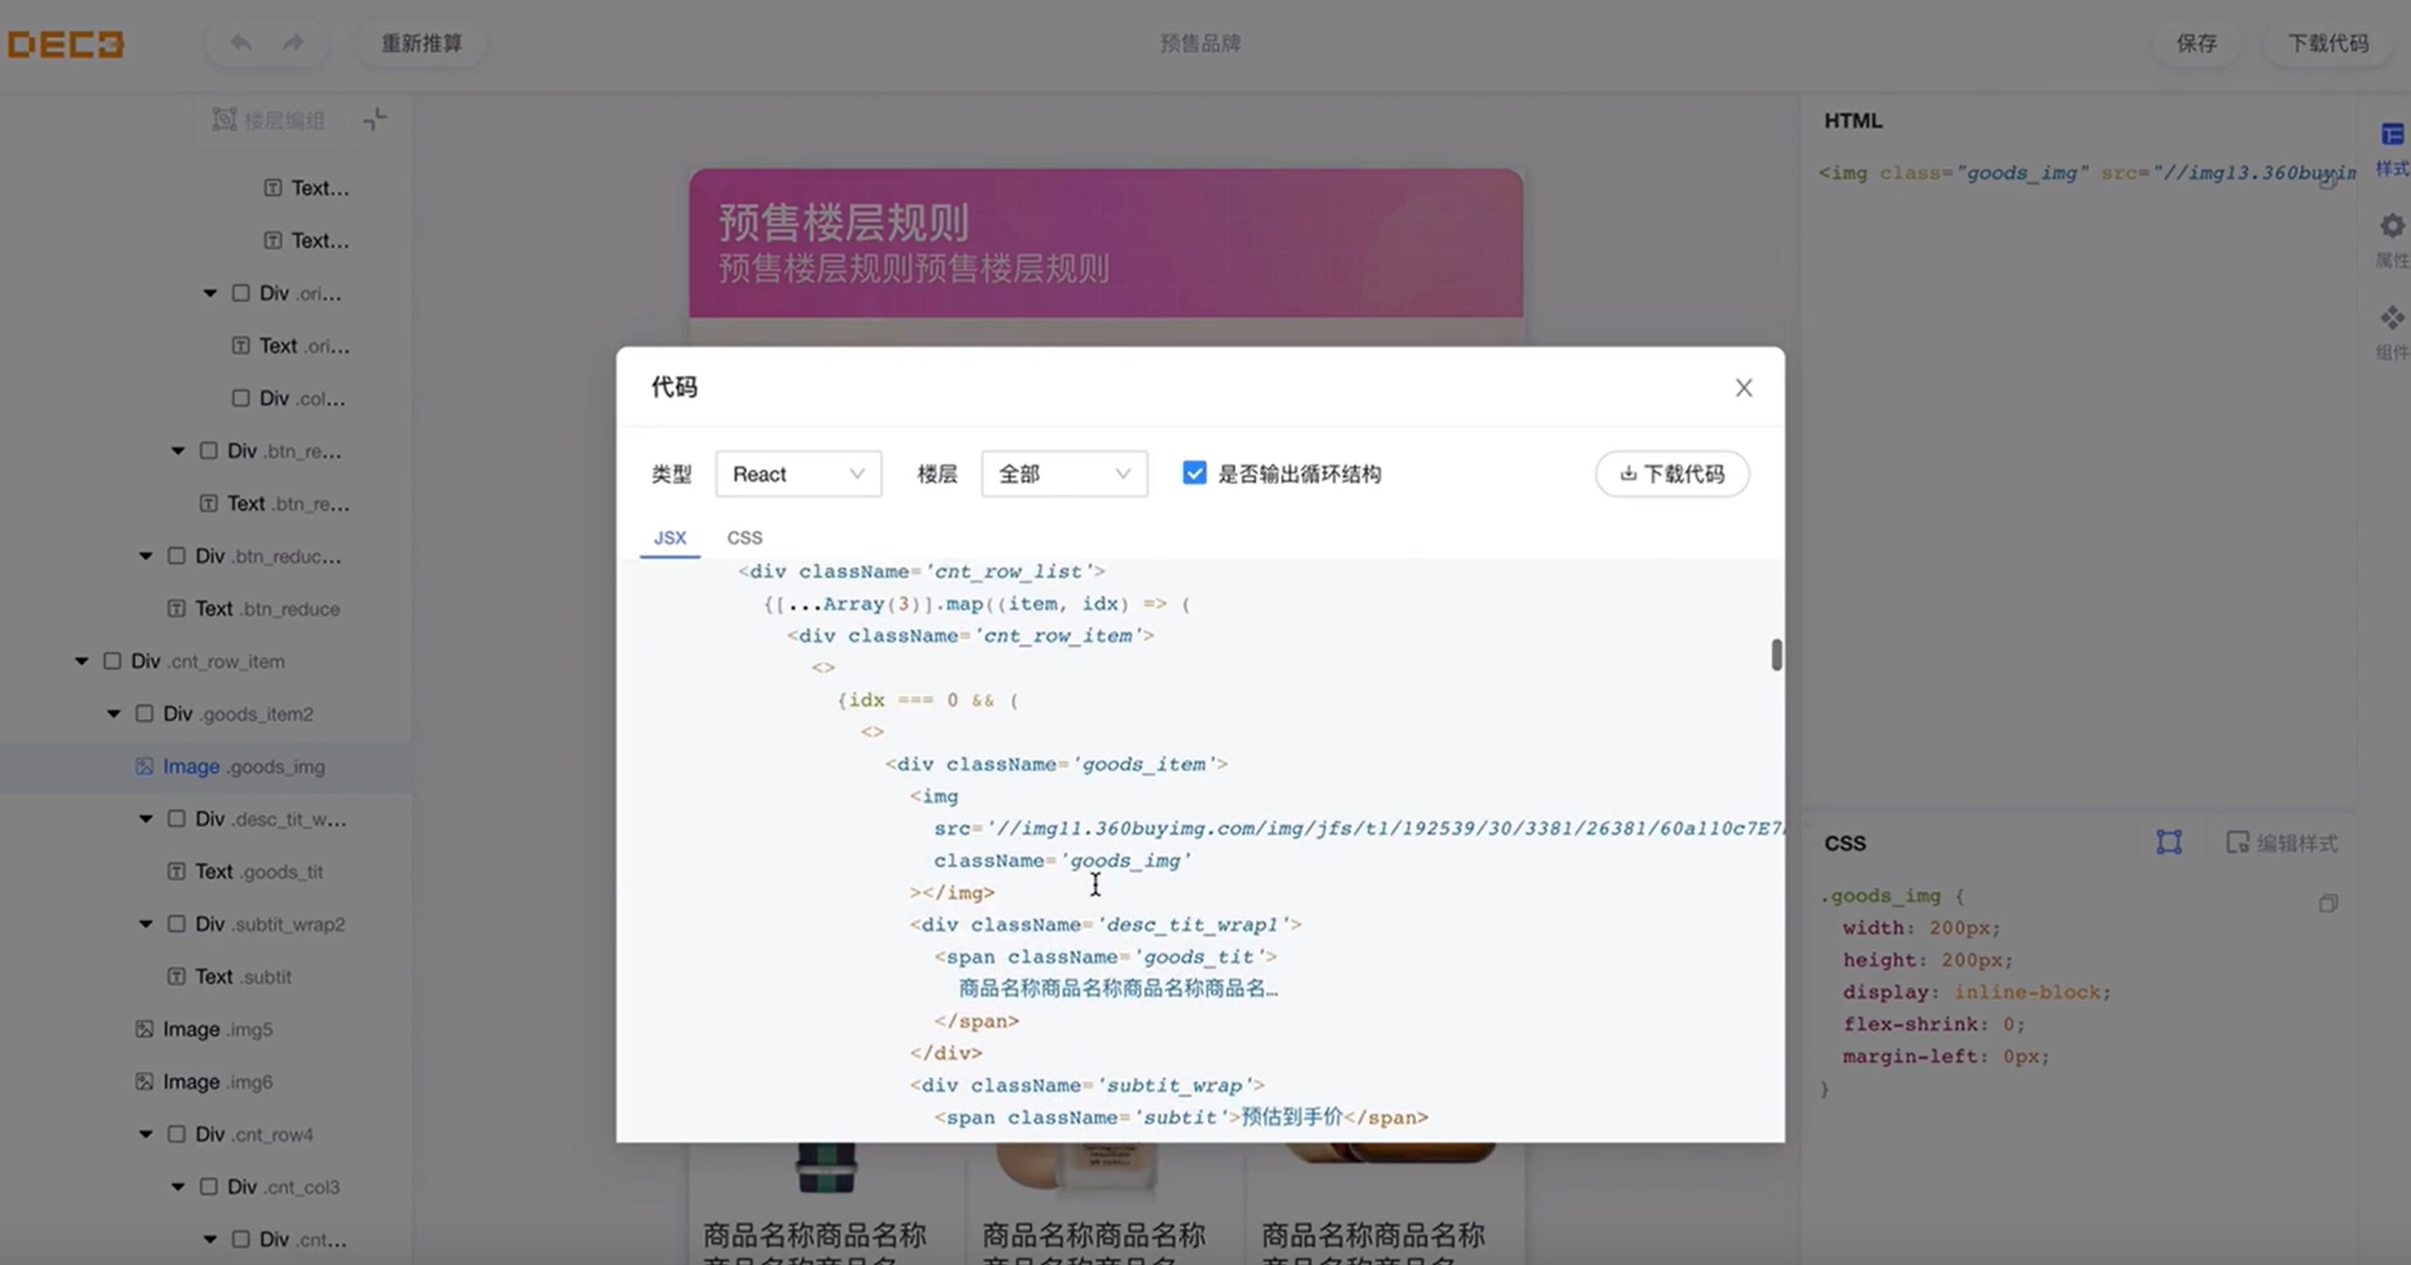Open the 全部 floor dropdown

point(1064,474)
